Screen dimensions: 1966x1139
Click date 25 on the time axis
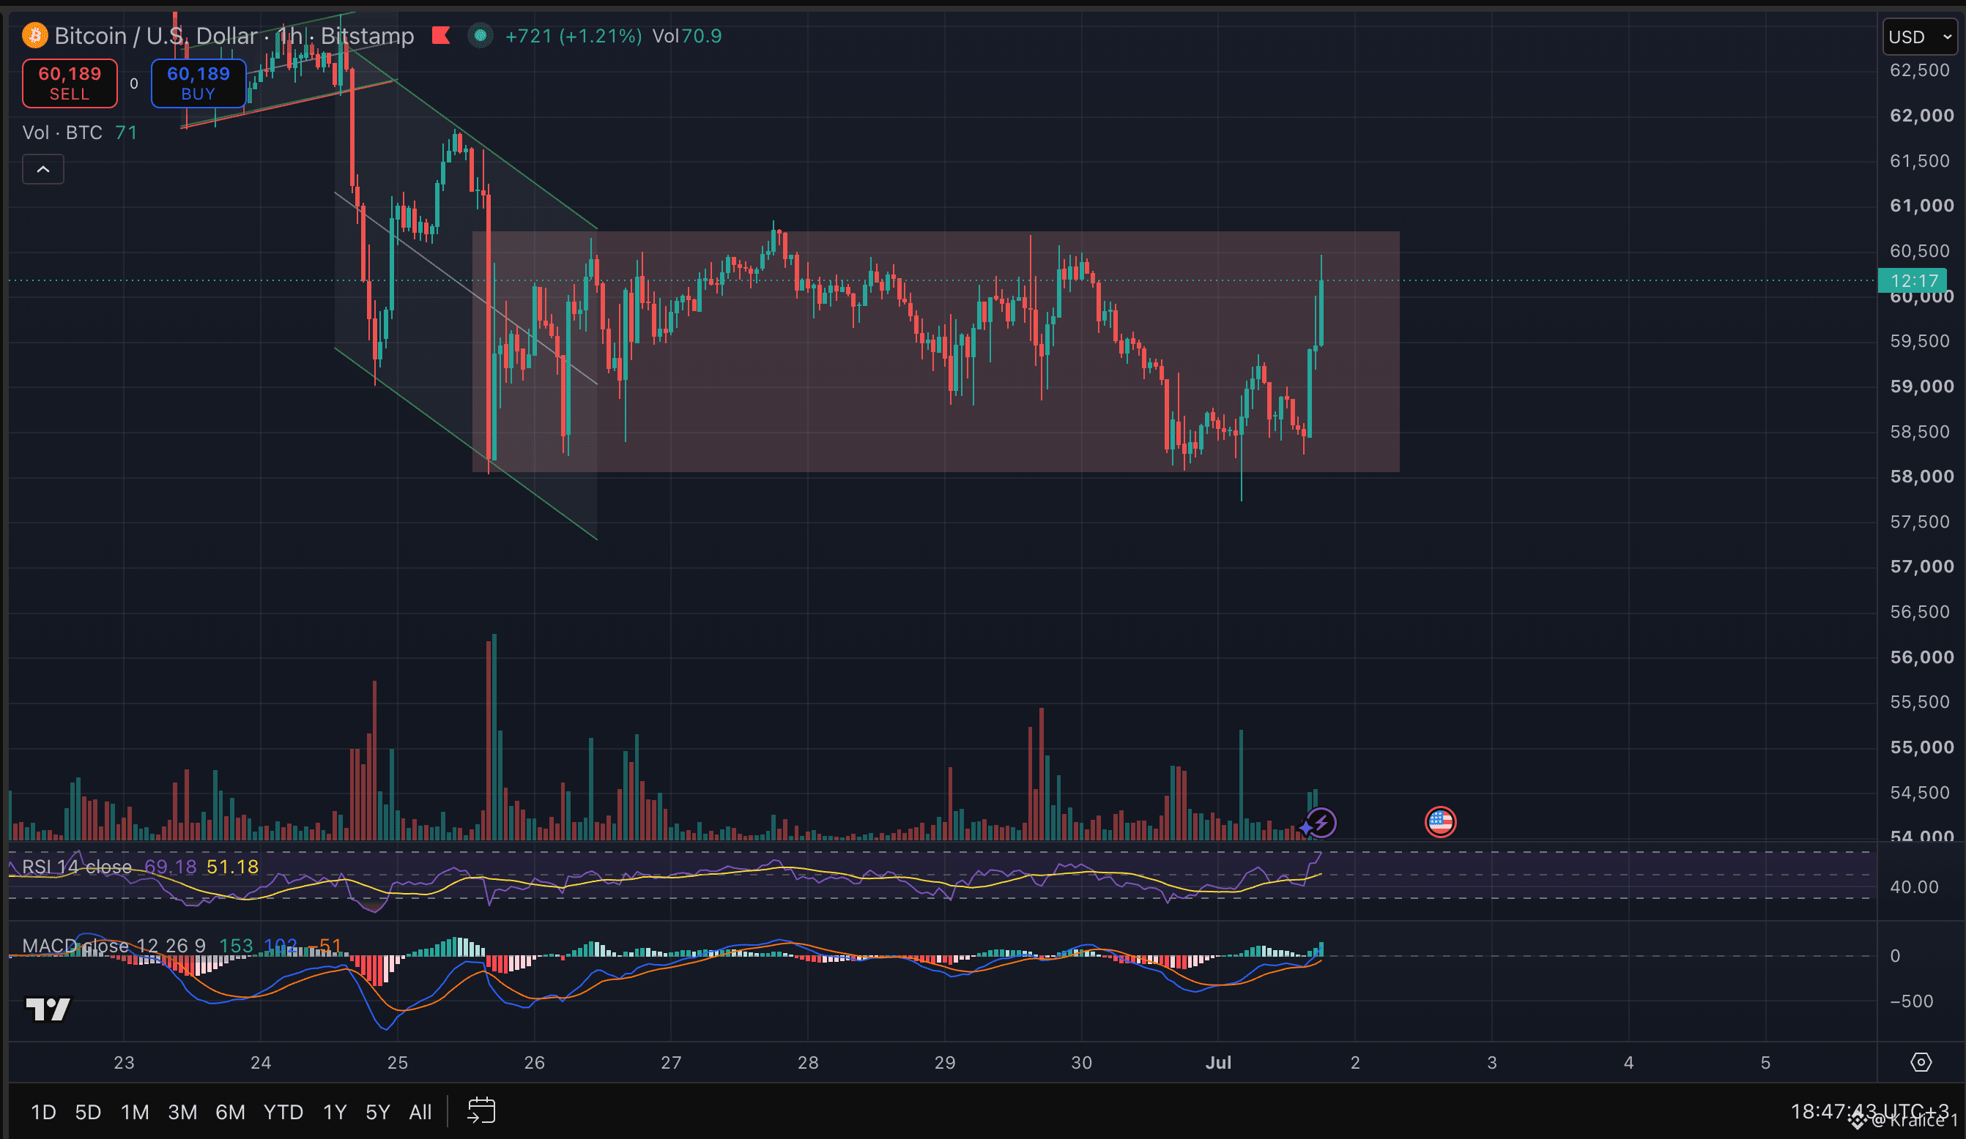398,1063
